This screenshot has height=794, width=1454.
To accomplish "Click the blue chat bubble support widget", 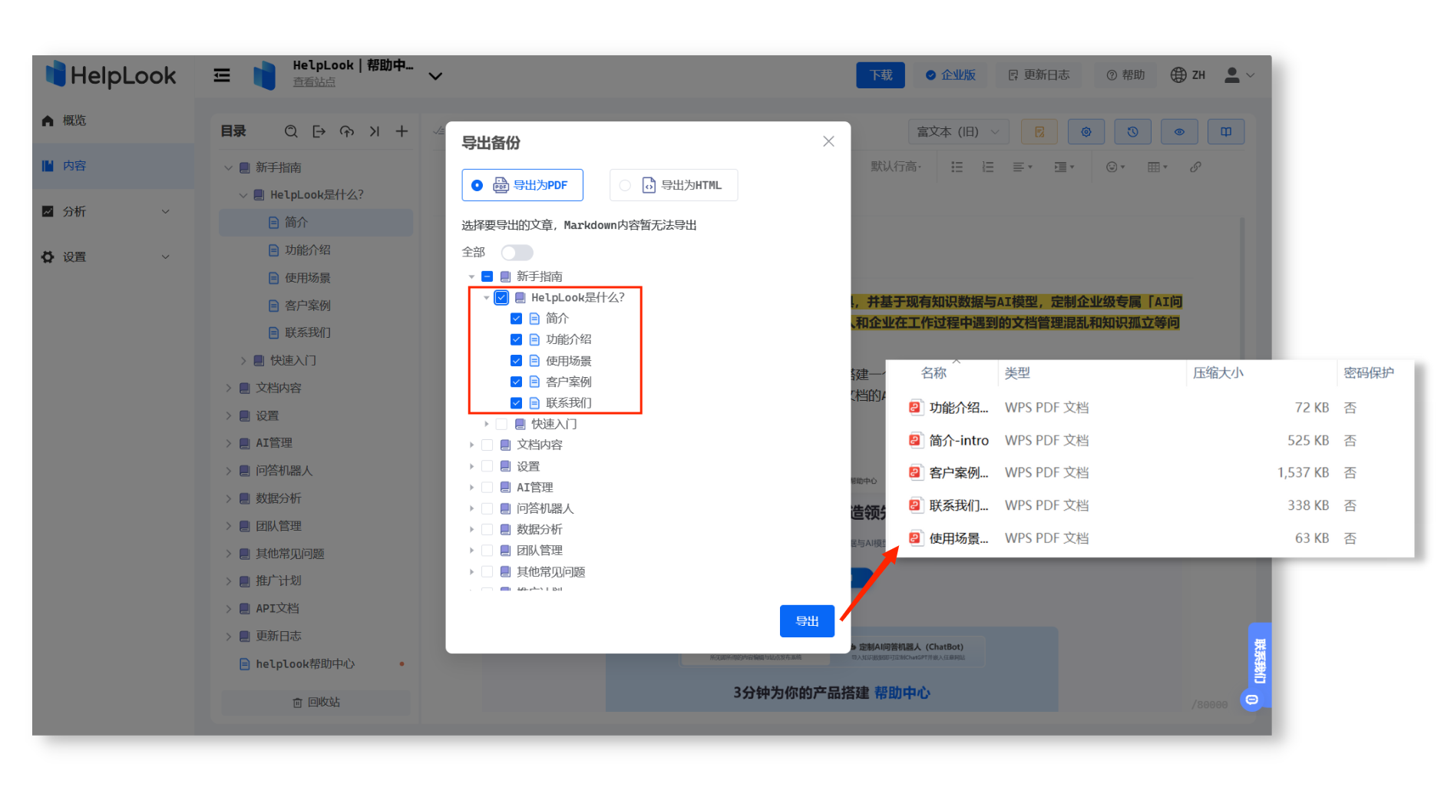I will pyautogui.click(x=1252, y=700).
